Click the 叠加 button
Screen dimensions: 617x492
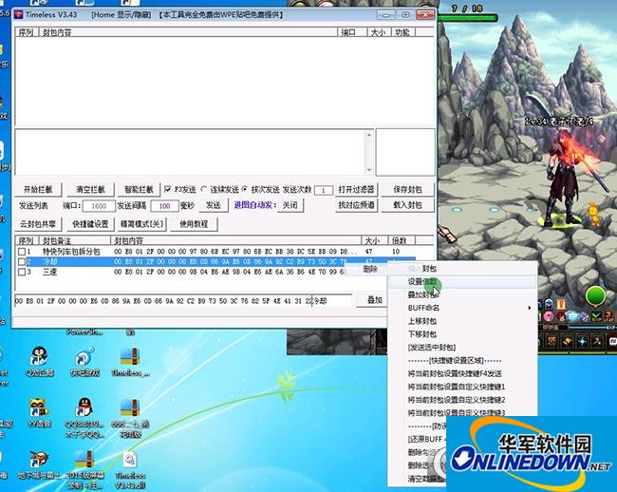point(371,300)
